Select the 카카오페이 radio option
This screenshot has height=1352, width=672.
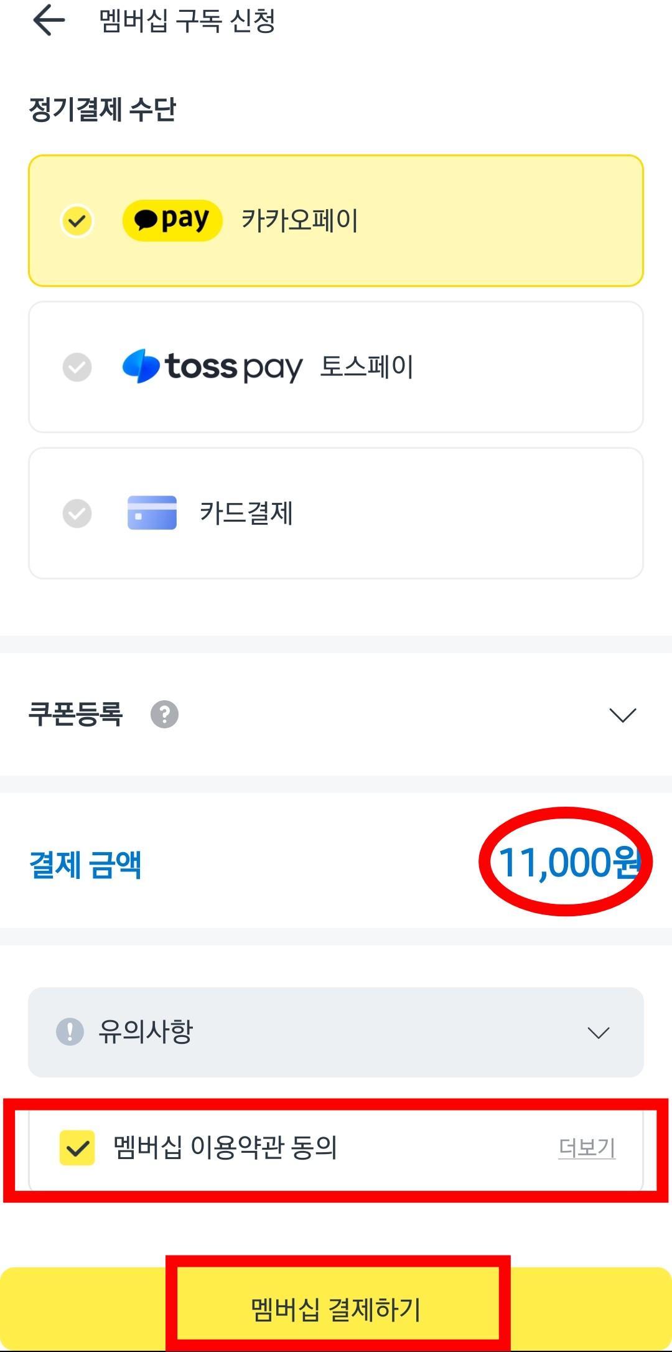point(77,221)
